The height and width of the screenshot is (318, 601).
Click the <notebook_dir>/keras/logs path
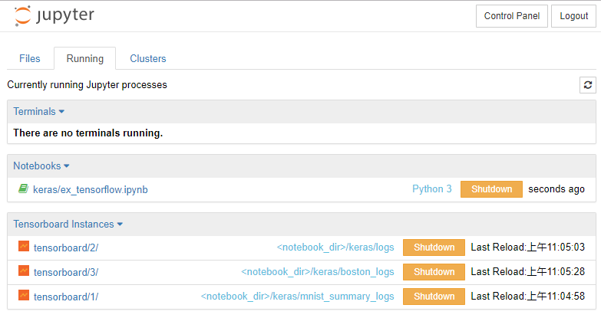click(335, 248)
